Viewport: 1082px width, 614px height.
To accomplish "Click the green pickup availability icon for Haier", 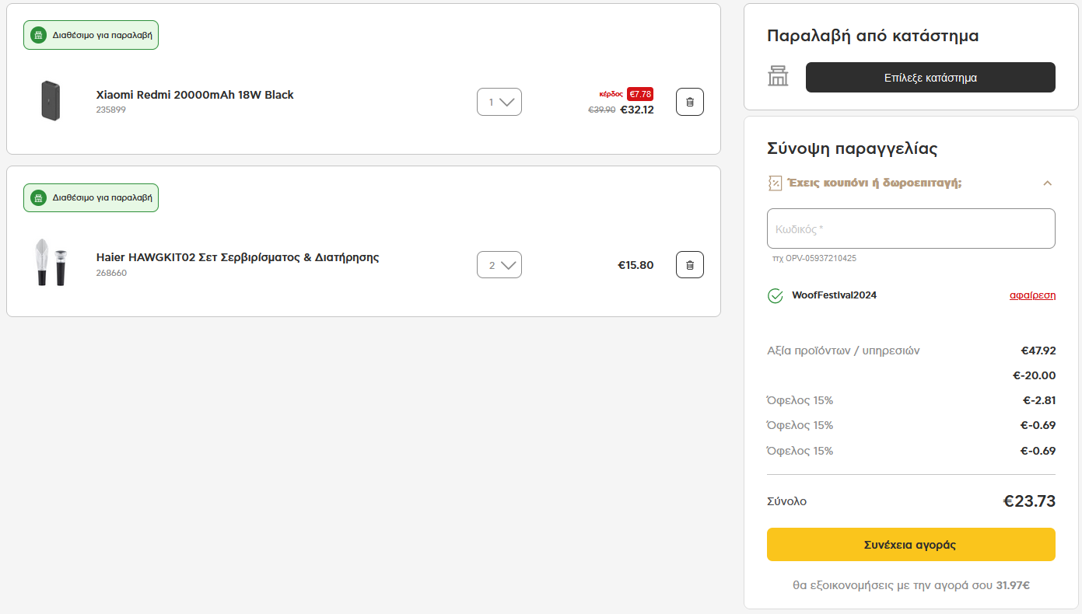I will click(x=38, y=198).
